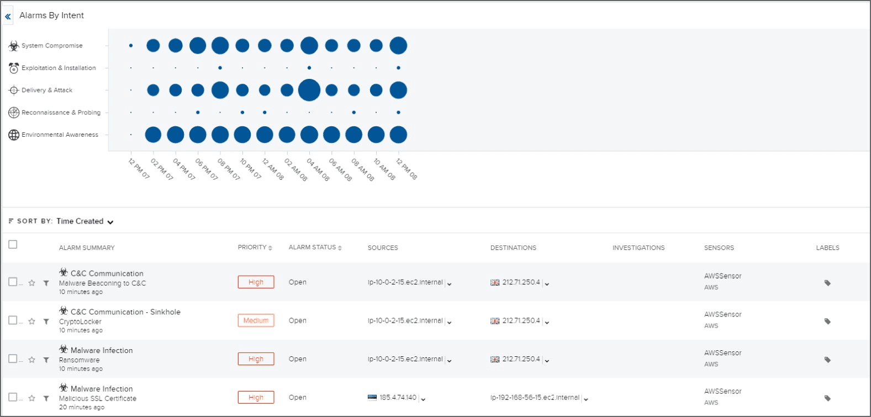Expand source dropdown in Ransomware row
Screen dimensions: 871x417
(x=450, y=361)
